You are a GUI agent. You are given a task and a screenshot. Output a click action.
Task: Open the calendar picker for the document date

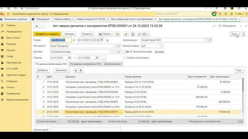(102, 40)
